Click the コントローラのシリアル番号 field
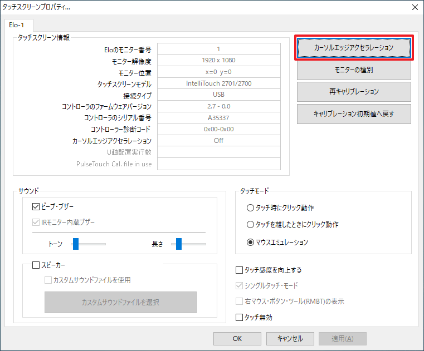 218,118
